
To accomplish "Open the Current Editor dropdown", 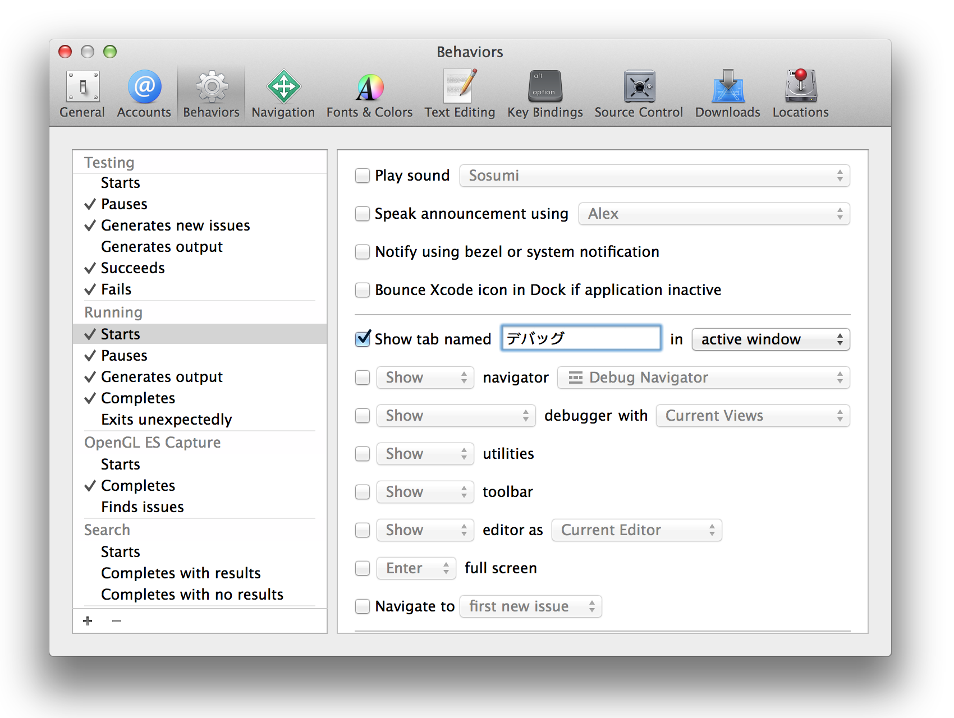I will [x=637, y=530].
